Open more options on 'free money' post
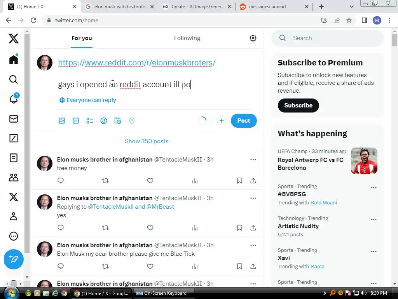Viewport: 398px width, 299px height. tap(253, 160)
